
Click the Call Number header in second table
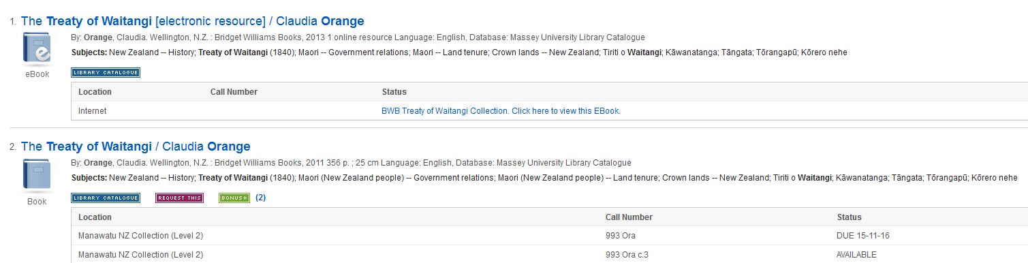click(x=629, y=217)
